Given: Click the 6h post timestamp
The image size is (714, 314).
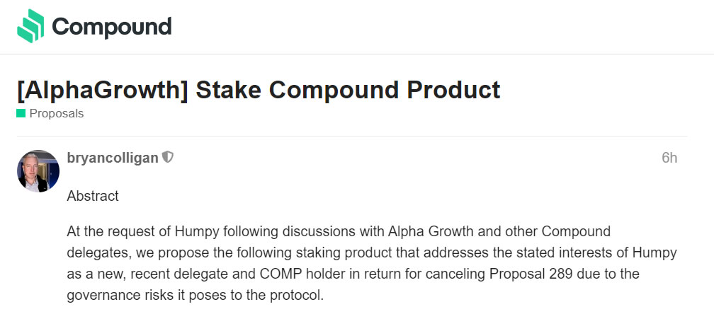Looking at the screenshot, I should click(669, 158).
